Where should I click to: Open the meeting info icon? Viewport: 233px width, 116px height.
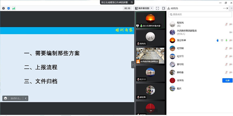tap(3, 8)
